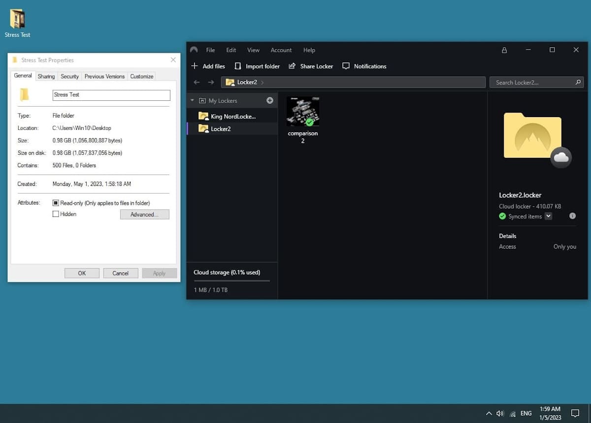The image size is (591, 423).
Task: Switch to the Previous Versions tab
Action: 104,76
